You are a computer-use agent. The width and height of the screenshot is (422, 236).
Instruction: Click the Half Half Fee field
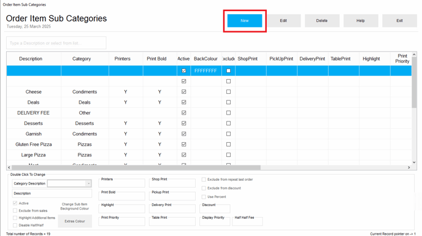[x=247, y=221]
